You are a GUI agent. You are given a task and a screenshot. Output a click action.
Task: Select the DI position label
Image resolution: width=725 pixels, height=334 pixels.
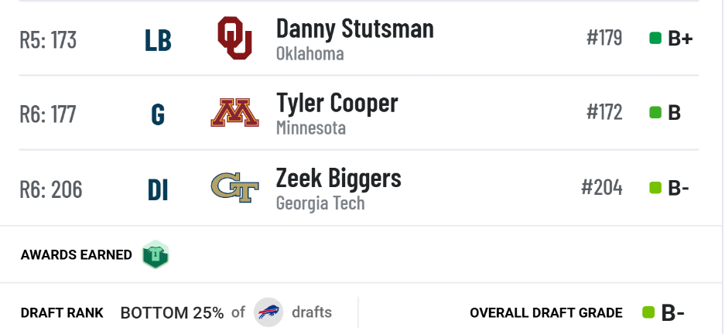tap(158, 190)
